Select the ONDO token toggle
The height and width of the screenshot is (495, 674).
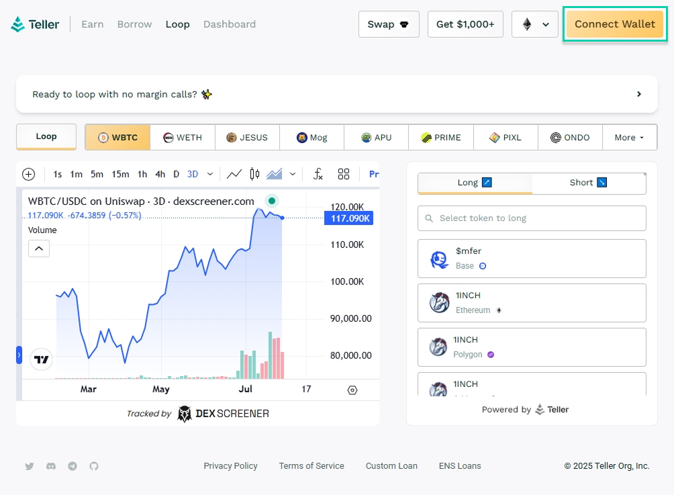coord(570,138)
